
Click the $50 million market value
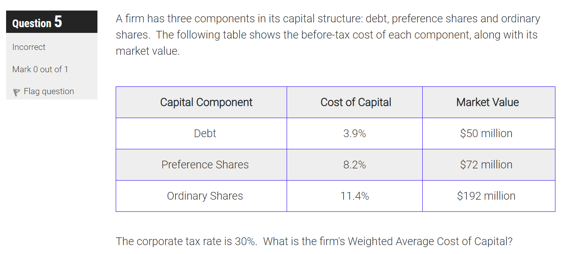point(487,133)
